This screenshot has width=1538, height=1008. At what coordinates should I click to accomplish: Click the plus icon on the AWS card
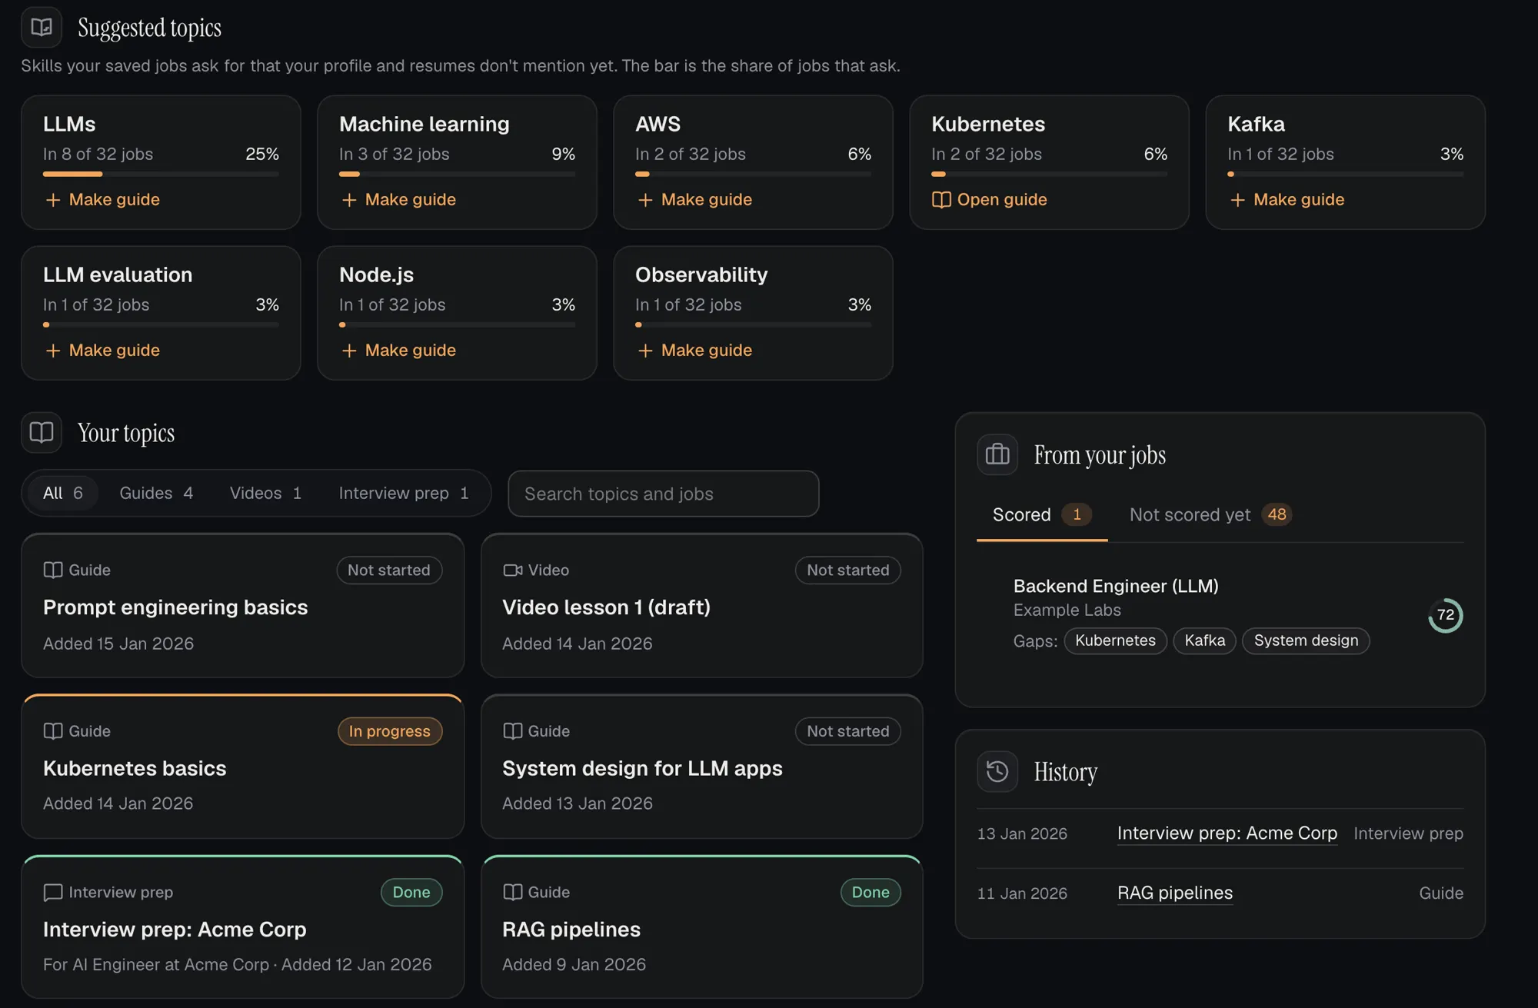645,200
